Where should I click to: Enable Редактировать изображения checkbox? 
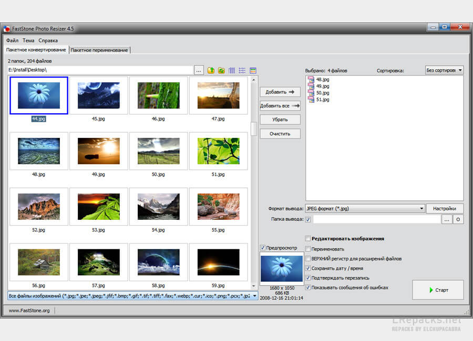pos(308,239)
